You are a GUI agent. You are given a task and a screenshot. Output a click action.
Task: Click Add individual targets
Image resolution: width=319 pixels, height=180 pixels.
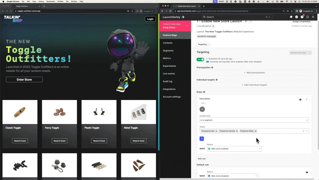click(254, 85)
